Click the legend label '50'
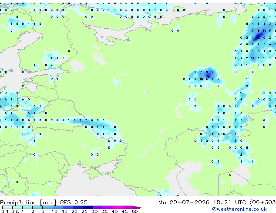276x213 pixels. [135, 211]
